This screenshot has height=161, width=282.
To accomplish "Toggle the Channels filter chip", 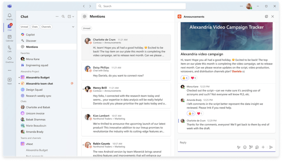I will (x=46, y=27).
